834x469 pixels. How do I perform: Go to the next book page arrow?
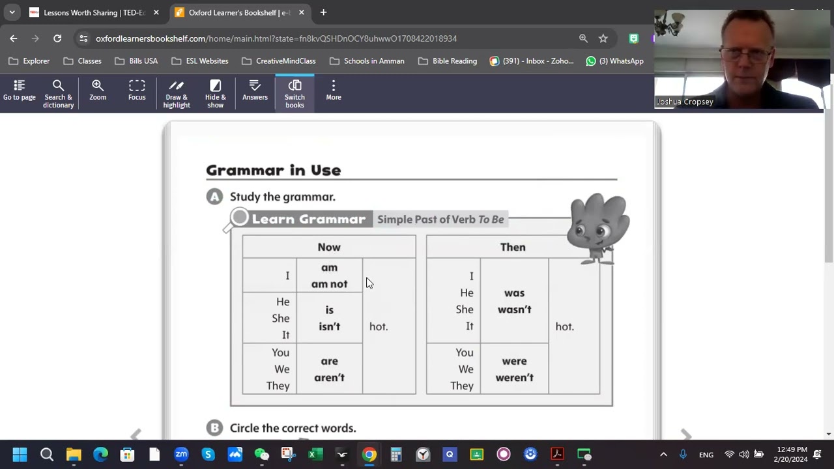tap(686, 434)
